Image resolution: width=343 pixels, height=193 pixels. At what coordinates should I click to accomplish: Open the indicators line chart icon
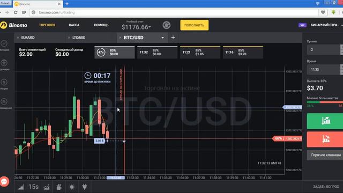pyautogui.click(x=46, y=187)
